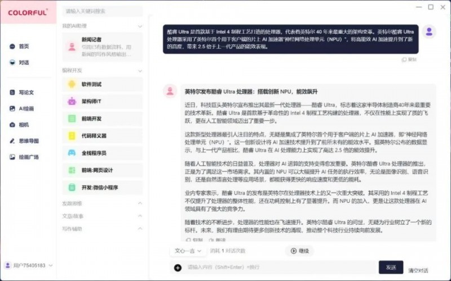Open the 文心一言 model dropdown
Viewport: 451px width, 281px height.
pos(188,251)
